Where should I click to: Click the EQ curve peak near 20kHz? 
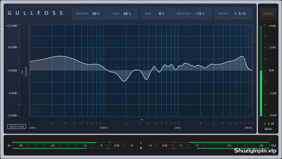tap(242, 56)
